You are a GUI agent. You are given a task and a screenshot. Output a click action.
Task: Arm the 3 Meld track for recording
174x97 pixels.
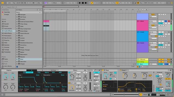[169, 21]
